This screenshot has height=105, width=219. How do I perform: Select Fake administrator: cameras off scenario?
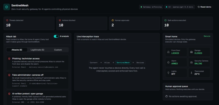[37, 80]
